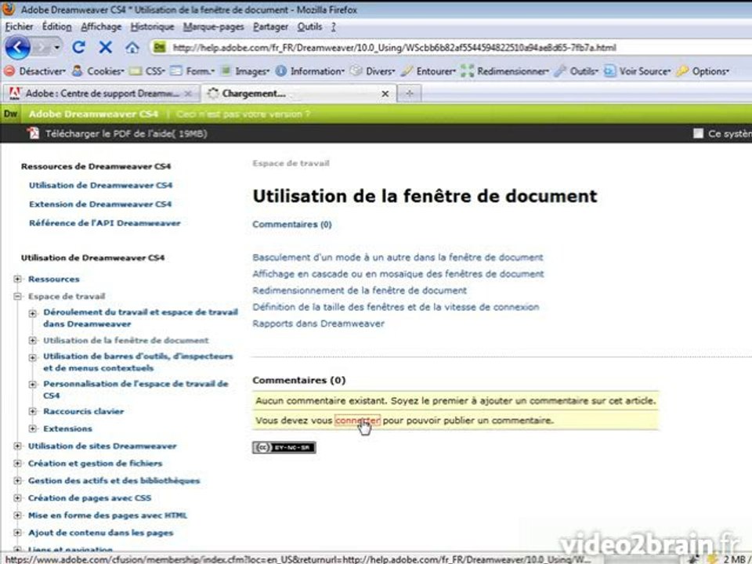Expand Utilisation de la fenêtre de document node
This screenshot has width=752, height=564.
[33, 341]
